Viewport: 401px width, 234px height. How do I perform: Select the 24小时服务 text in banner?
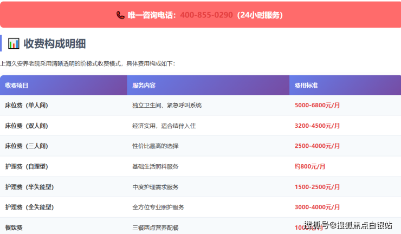coord(260,15)
